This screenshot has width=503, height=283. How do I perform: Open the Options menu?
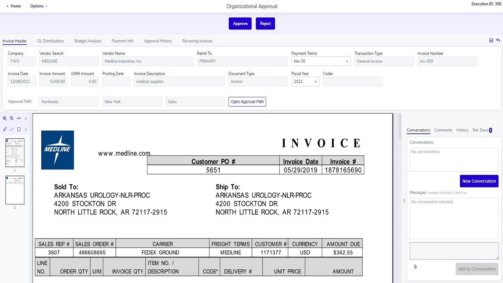tap(39, 6)
